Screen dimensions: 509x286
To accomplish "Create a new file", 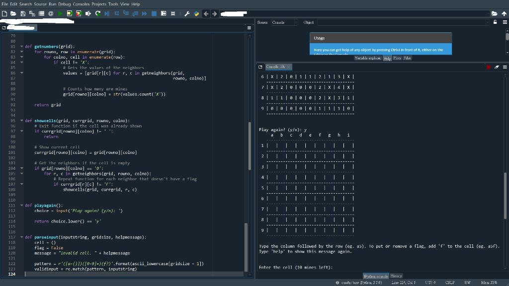I will click(5, 13).
